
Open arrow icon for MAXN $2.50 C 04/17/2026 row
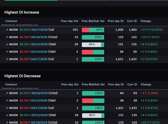tap(7, 30)
